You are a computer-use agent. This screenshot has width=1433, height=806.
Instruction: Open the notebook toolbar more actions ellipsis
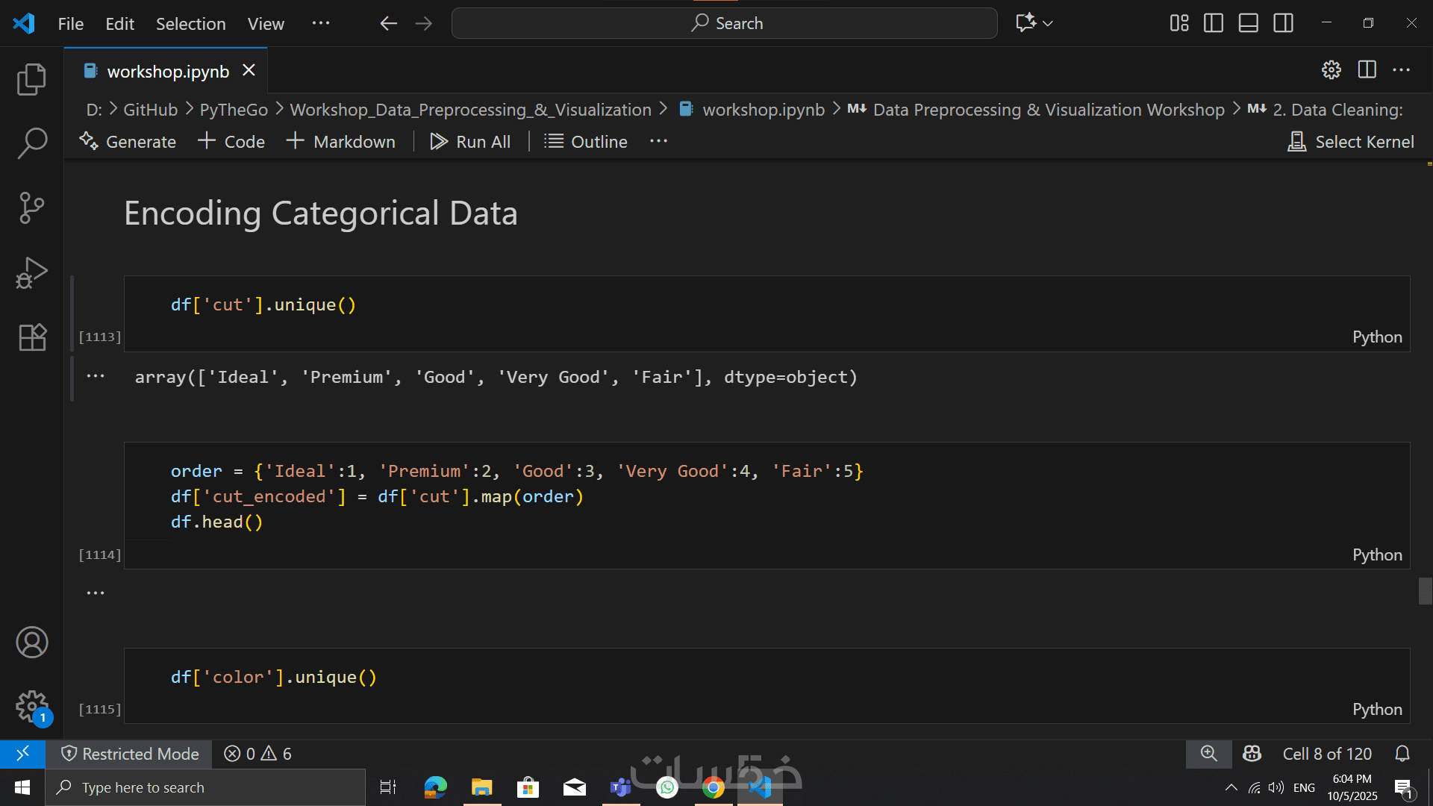(658, 142)
